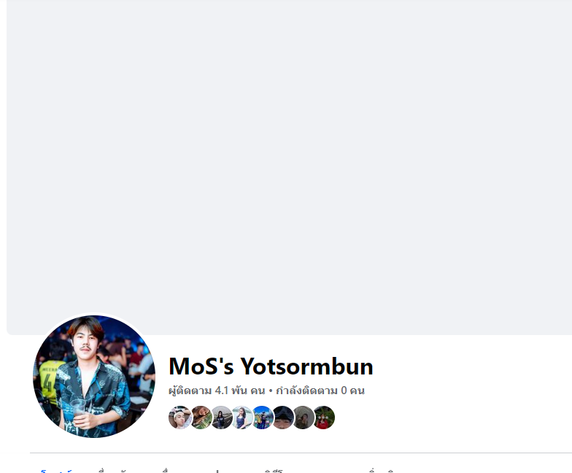Open friend avatar of woman in blue dress

pos(241,418)
